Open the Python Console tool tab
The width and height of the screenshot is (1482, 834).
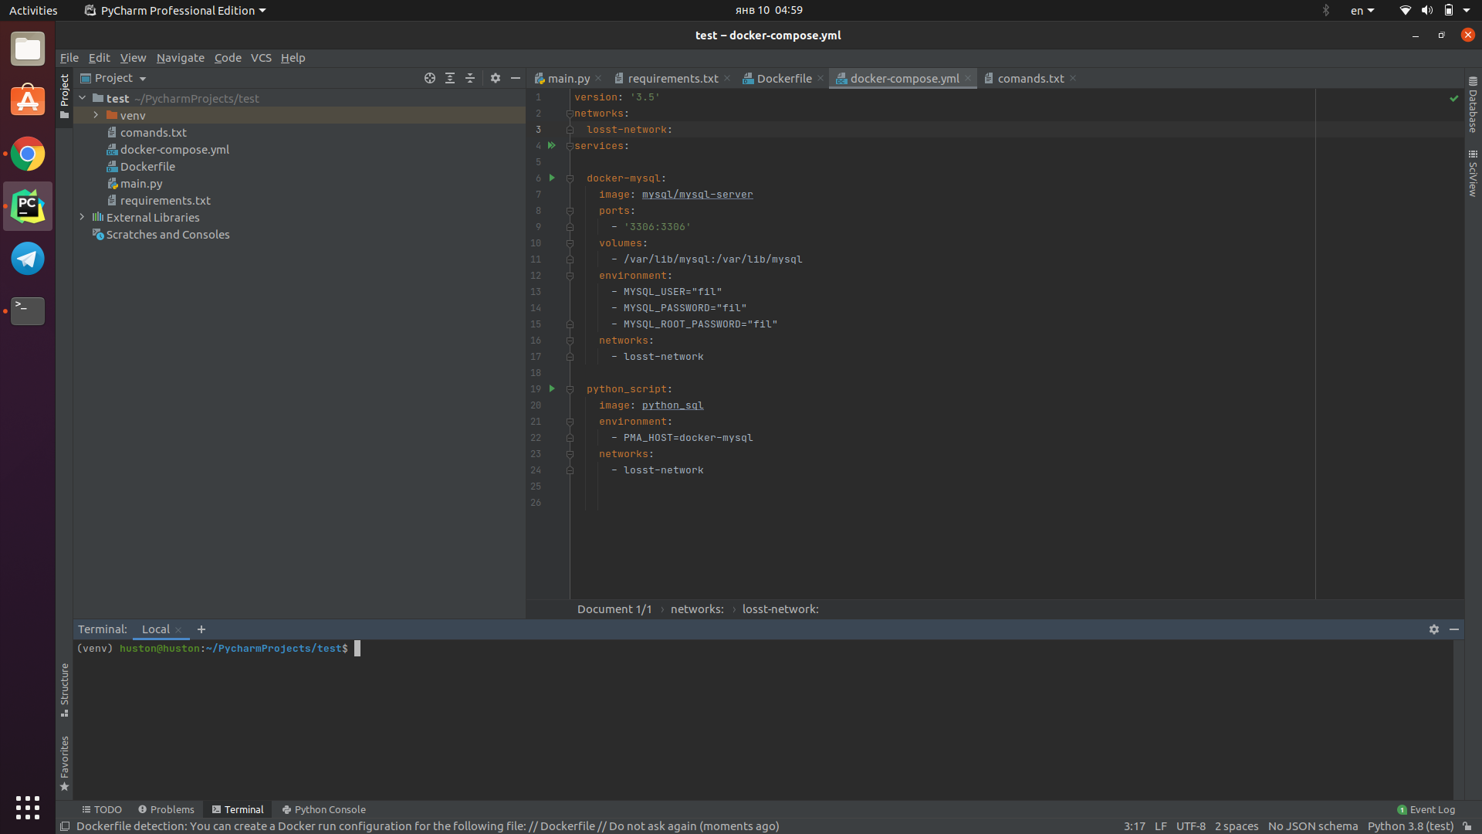point(324,809)
